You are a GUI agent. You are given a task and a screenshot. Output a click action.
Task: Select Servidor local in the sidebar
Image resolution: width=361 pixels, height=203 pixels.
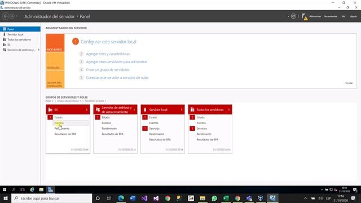tap(15, 34)
